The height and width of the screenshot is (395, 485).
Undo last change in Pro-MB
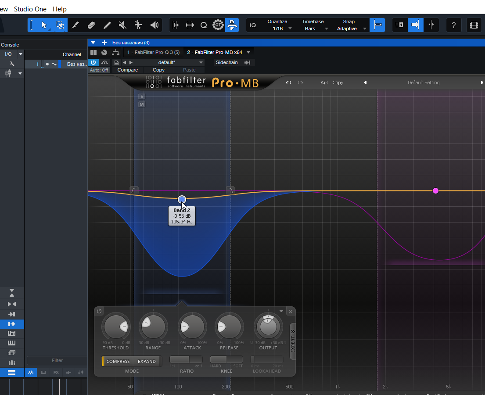[x=288, y=82]
